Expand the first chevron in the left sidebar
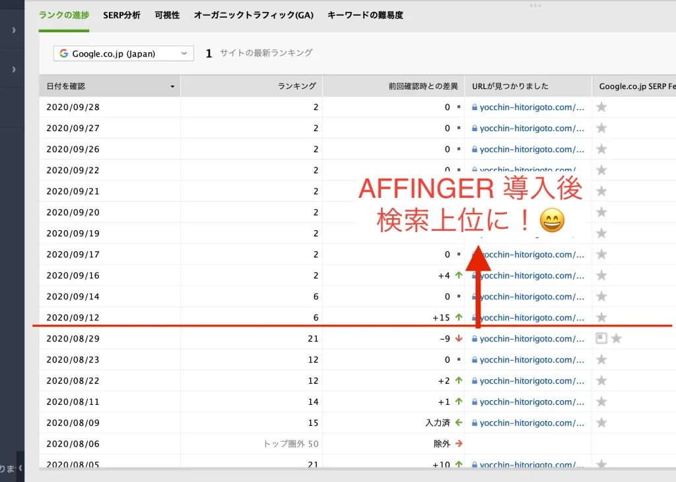 click(14, 30)
